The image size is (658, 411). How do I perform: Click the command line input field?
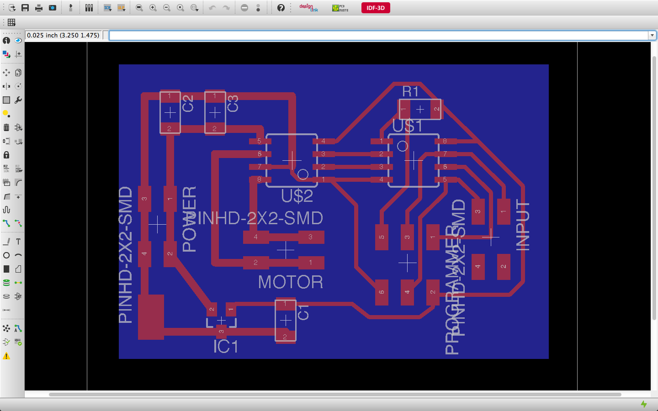(x=379, y=35)
